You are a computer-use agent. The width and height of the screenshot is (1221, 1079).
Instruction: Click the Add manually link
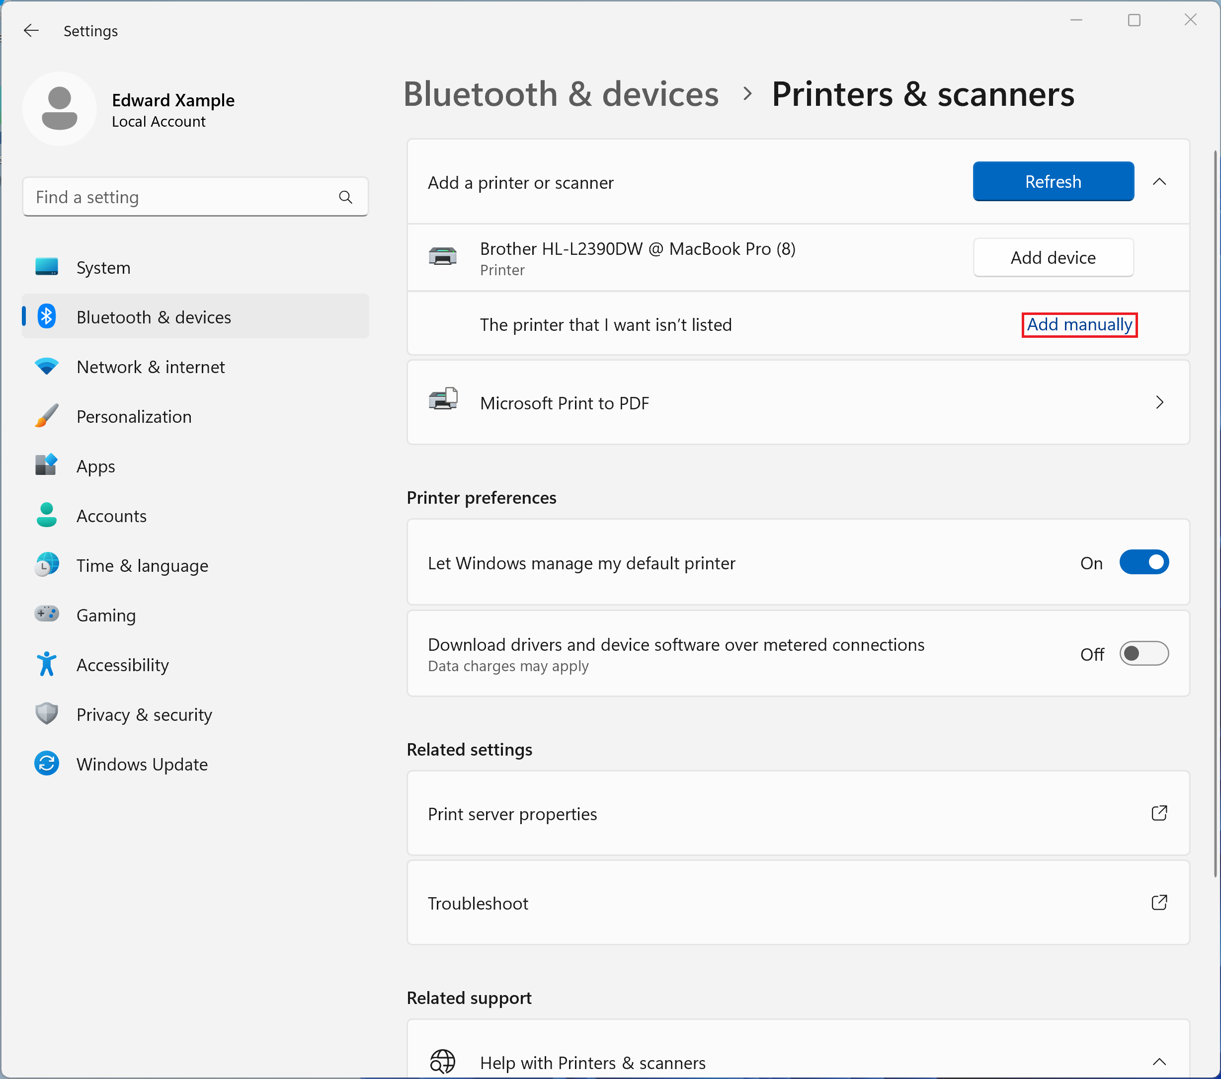(x=1079, y=324)
